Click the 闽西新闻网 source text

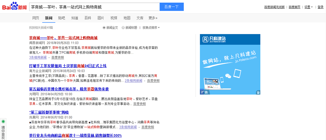click(37, 43)
